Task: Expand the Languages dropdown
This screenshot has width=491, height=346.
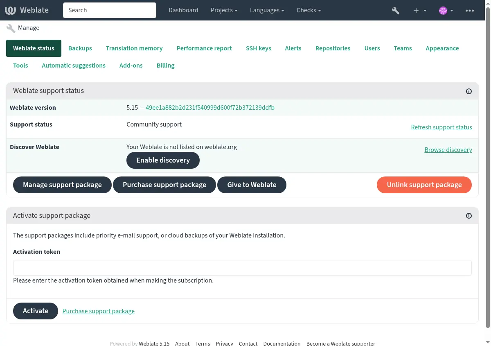Action: click(x=267, y=10)
